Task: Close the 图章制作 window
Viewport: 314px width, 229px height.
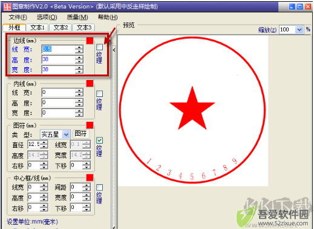Action: point(308,7)
